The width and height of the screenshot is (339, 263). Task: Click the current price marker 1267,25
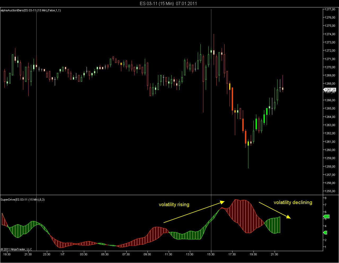pos(330,90)
